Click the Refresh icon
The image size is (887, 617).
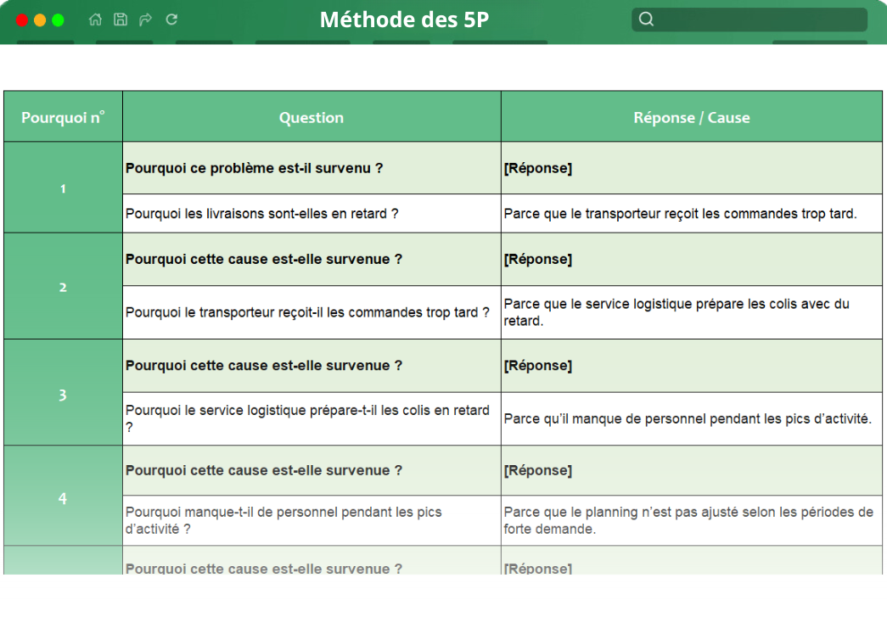click(x=171, y=19)
